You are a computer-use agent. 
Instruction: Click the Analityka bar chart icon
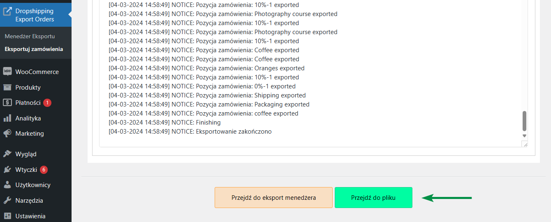7,118
